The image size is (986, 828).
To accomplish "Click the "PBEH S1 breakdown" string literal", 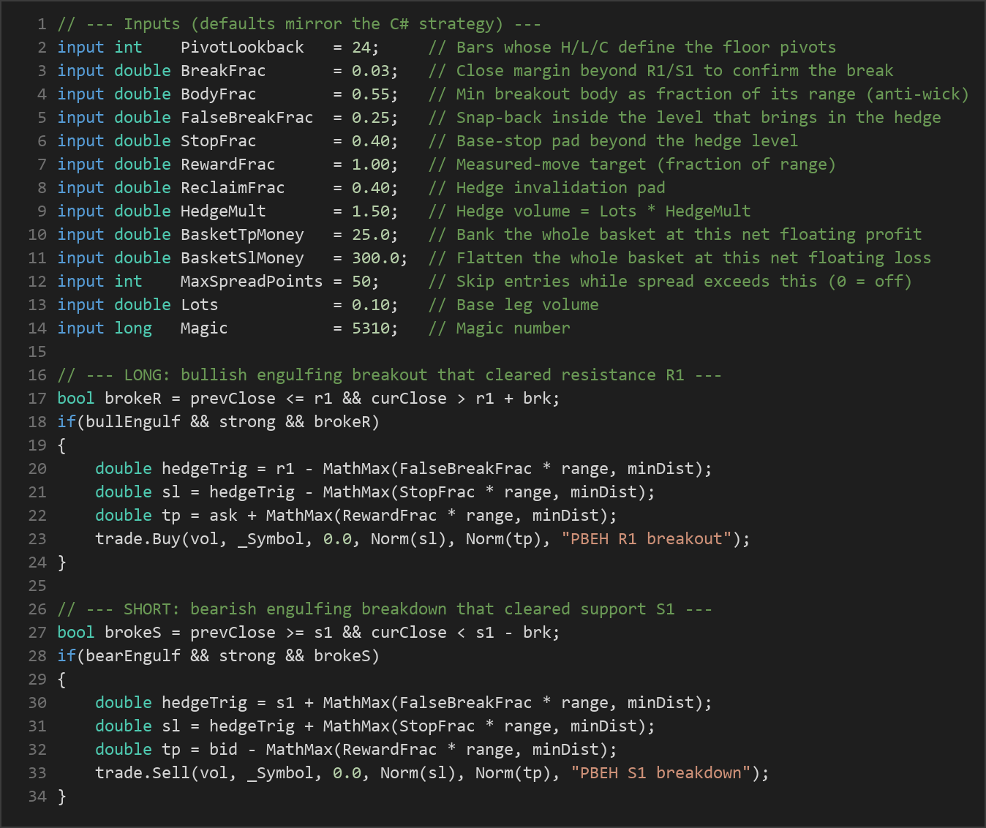I will [x=661, y=773].
